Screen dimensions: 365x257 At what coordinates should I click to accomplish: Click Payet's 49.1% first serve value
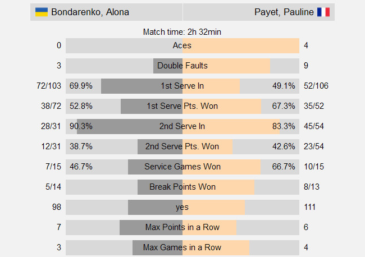(284, 86)
